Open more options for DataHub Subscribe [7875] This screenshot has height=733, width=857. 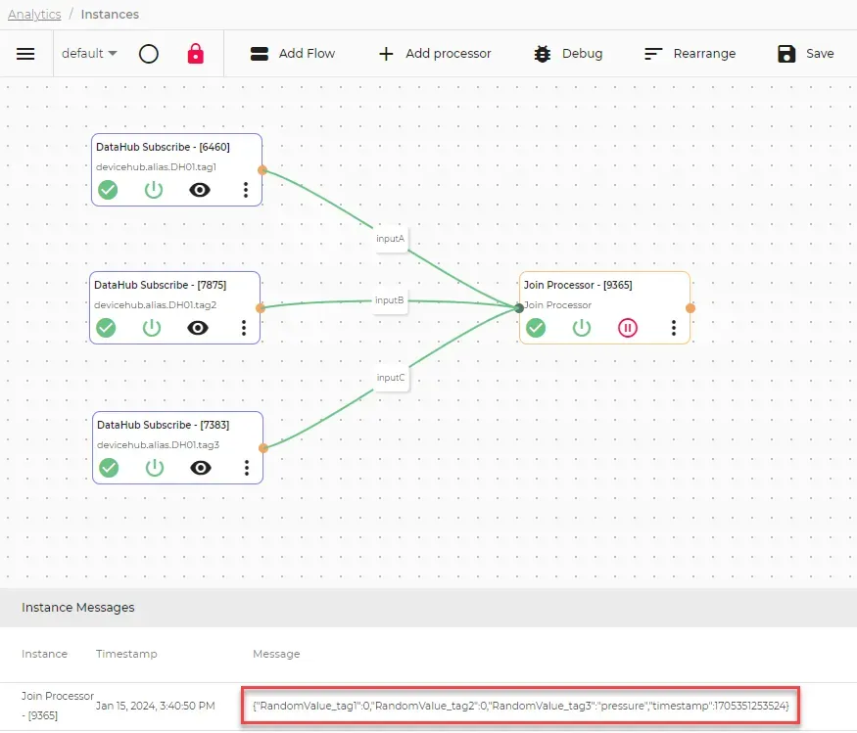244,328
